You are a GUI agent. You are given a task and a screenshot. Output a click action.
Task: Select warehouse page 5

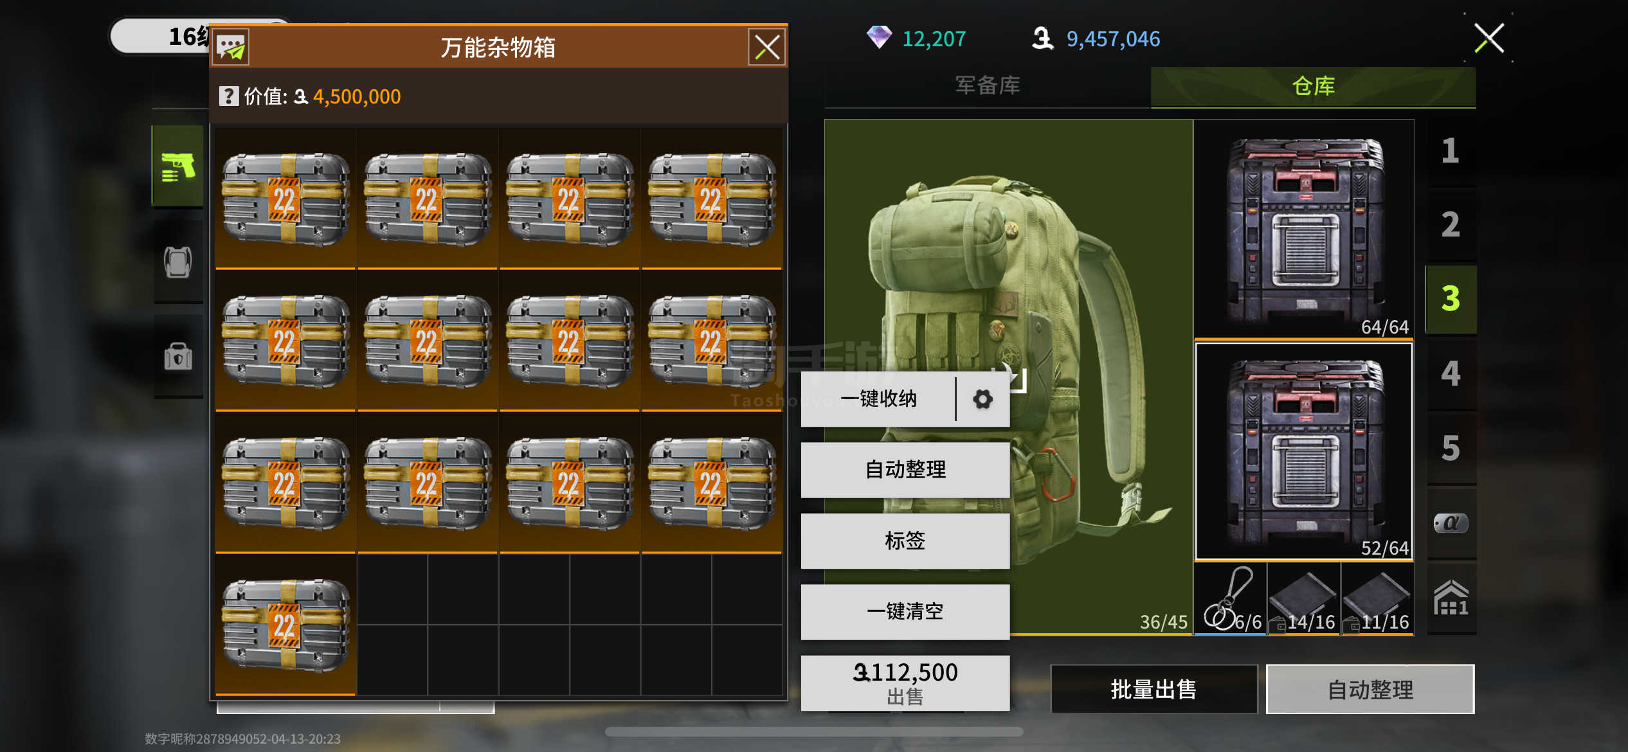coord(1451,448)
